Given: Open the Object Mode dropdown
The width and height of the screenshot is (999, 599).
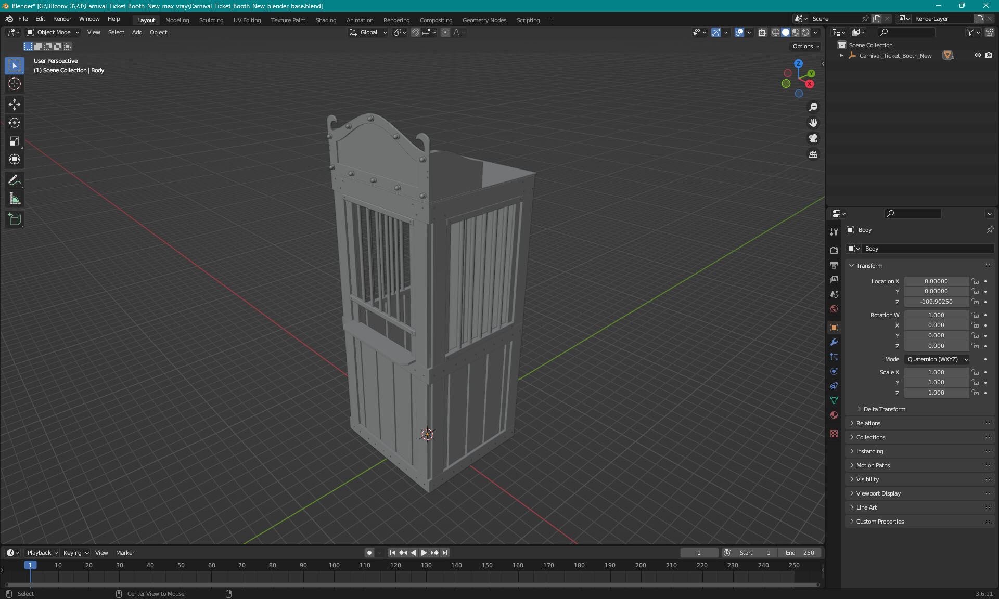Looking at the screenshot, I should 53,32.
